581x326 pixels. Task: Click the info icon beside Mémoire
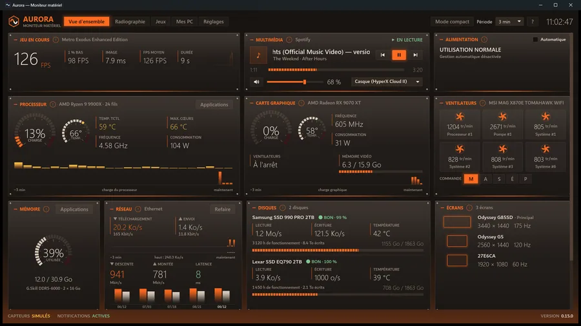(x=46, y=209)
